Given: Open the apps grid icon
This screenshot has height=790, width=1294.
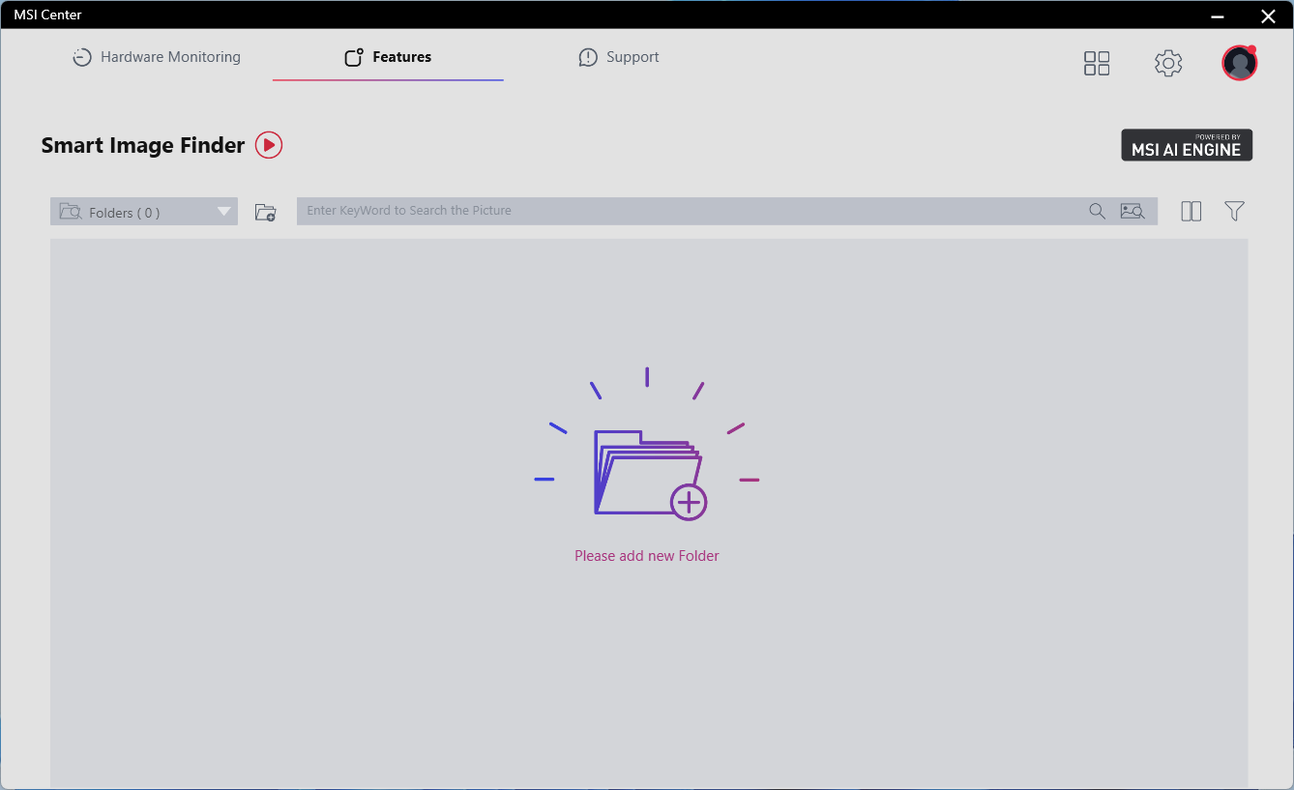Looking at the screenshot, I should pos(1097,64).
